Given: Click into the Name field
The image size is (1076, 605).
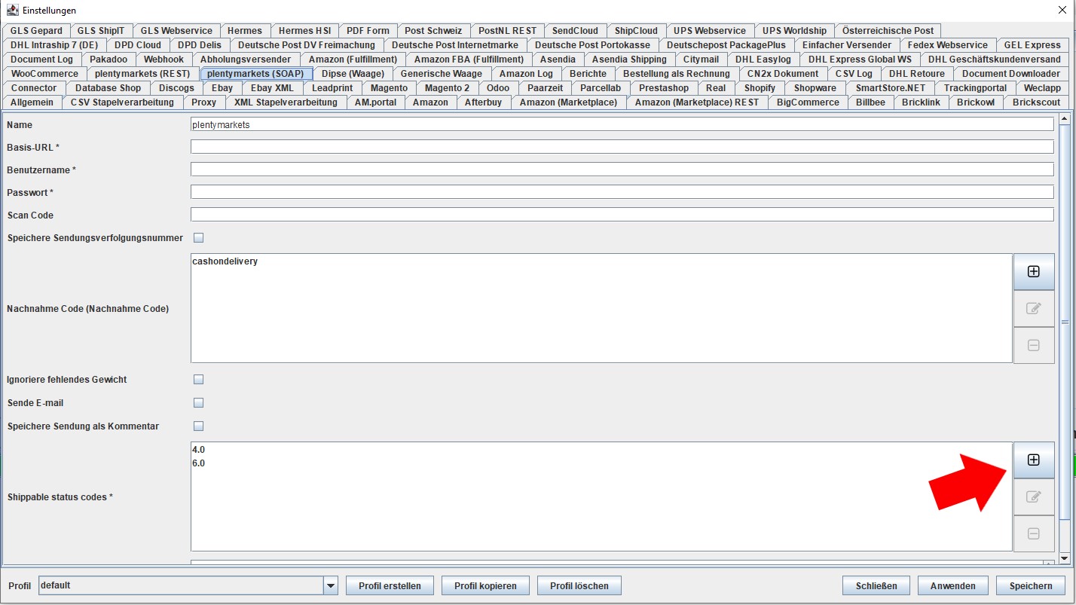Looking at the screenshot, I should click(622, 124).
